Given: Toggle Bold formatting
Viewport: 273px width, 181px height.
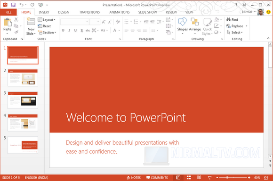Looking at the screenshot, I should click(63, 30).
